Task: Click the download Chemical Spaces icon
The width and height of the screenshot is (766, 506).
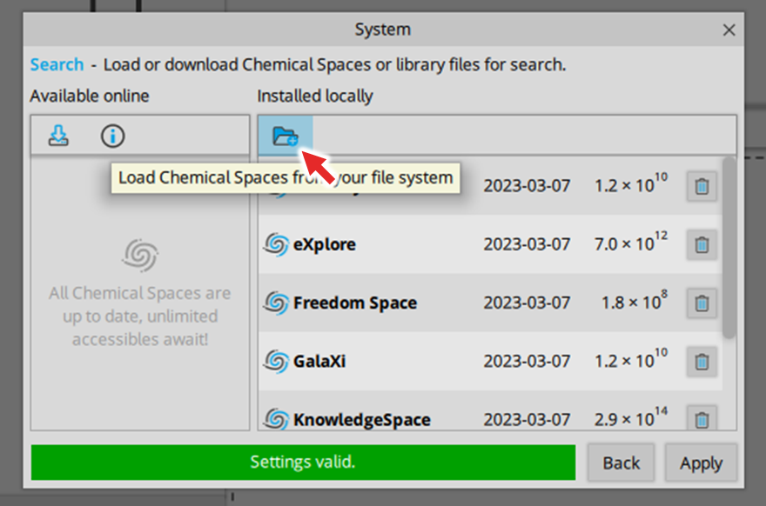Action: [58, 136]
